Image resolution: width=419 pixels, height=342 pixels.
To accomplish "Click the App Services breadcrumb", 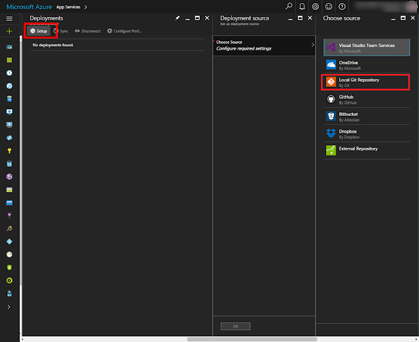I will (x=68, y=7).
